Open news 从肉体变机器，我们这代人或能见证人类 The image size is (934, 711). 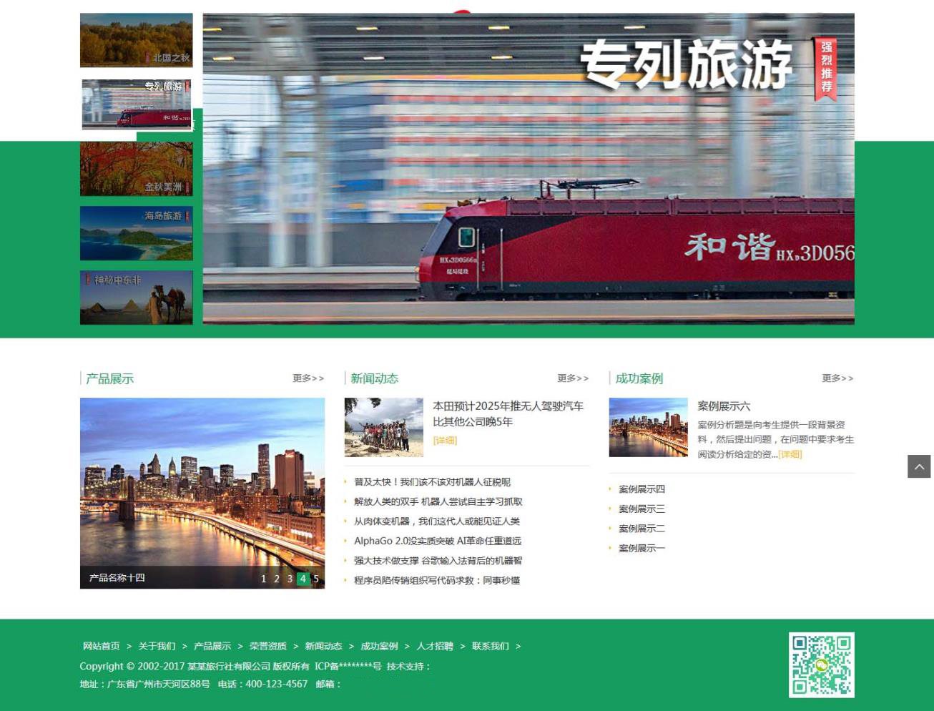(x=437, y=521)
